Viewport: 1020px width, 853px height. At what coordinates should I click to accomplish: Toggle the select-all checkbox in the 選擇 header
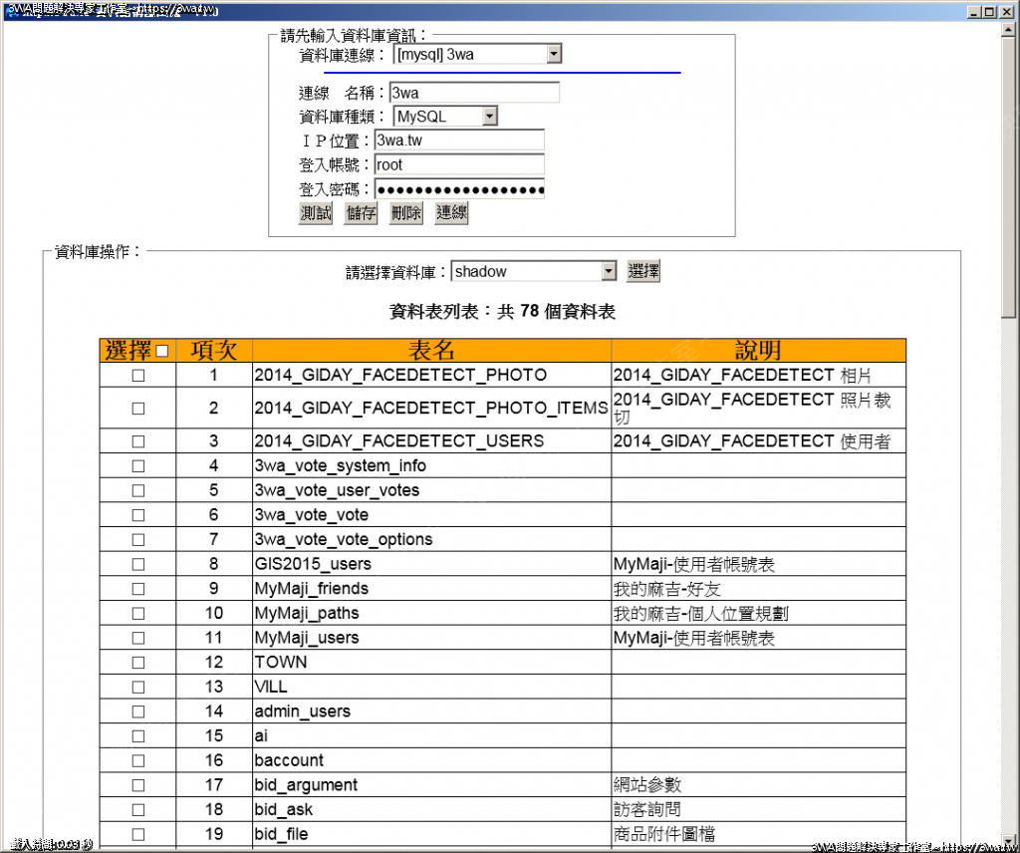click(162, 352)
